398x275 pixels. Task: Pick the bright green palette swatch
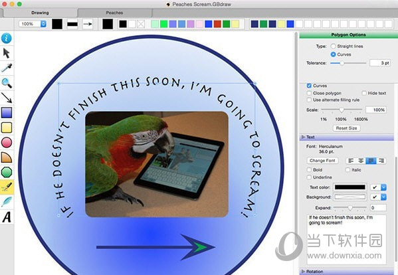click(x=163, y=24)
